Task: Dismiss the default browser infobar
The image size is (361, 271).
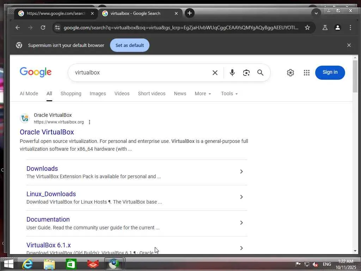Action: click(x=349, y=46)
